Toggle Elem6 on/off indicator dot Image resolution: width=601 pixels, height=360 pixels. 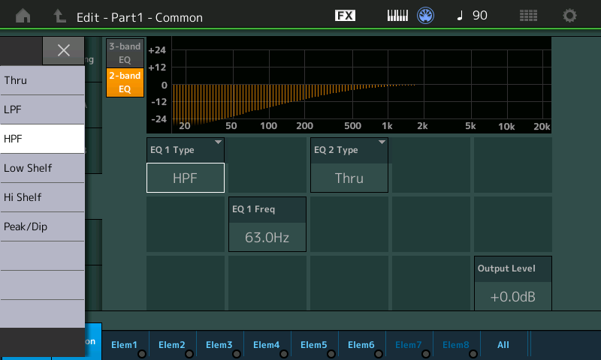coord(379,354)
